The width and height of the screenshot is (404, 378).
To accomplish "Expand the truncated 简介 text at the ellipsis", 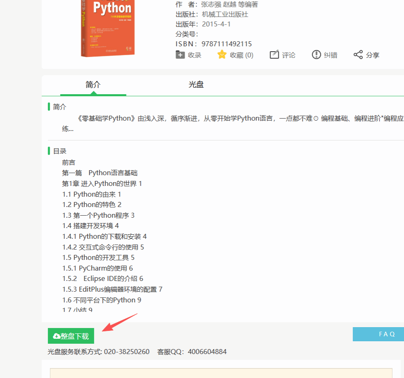I will tap(68, 129).
